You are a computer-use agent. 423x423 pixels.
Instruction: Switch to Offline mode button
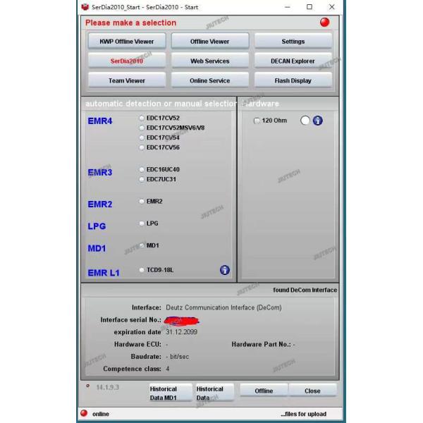pyautogui.click(x=264, y=391)
